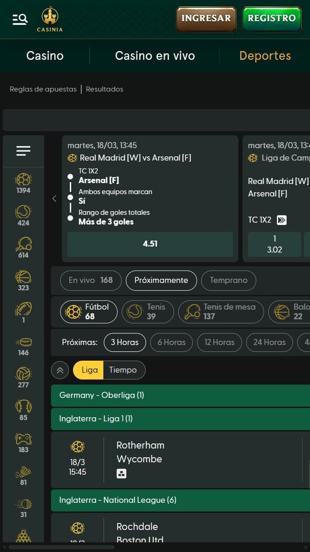Viewport: 310px width, 552px height.
Task: Open the sidebar hamburger menu
Action: (x=23, y=150)
